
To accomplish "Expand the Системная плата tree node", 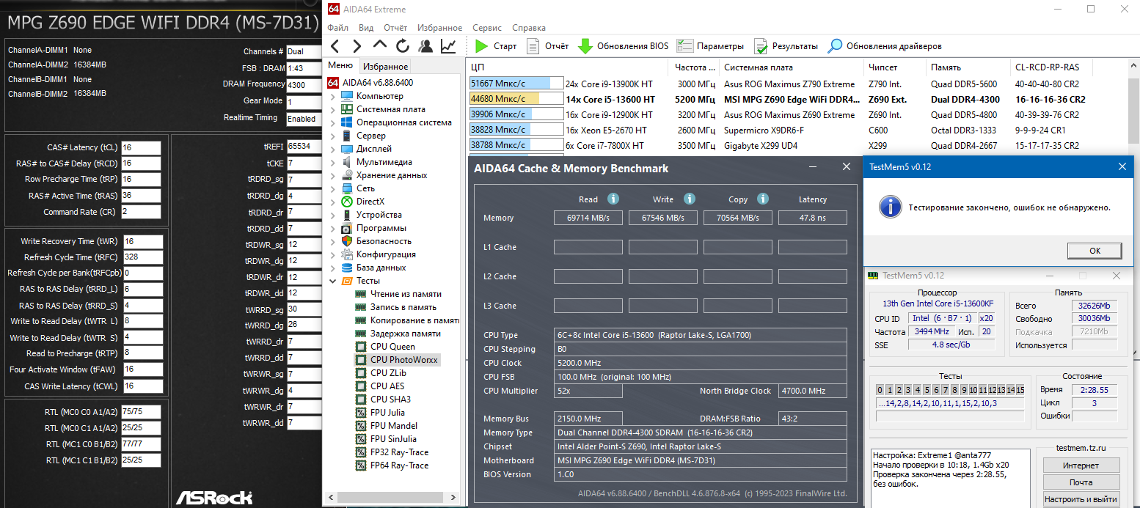I will (334, 109).
